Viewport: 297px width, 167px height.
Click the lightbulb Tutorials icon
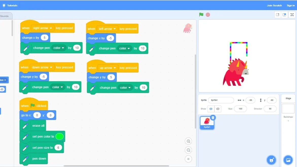[x=4, y=5]
